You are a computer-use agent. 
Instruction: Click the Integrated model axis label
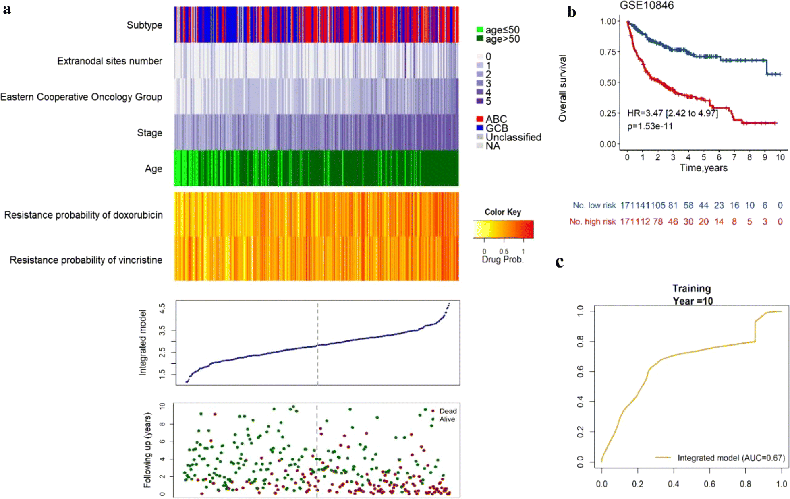pos(143,342)
